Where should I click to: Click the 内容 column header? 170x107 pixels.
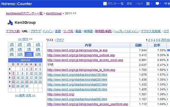click(88, 45)
